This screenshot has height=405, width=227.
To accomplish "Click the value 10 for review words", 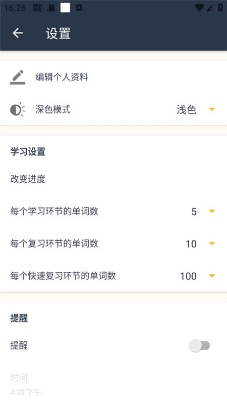I will [x=191, y=244].
